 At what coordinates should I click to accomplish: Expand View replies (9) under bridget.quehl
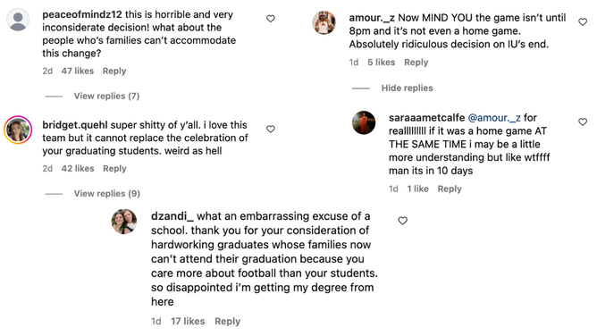[x=107, y=194]
